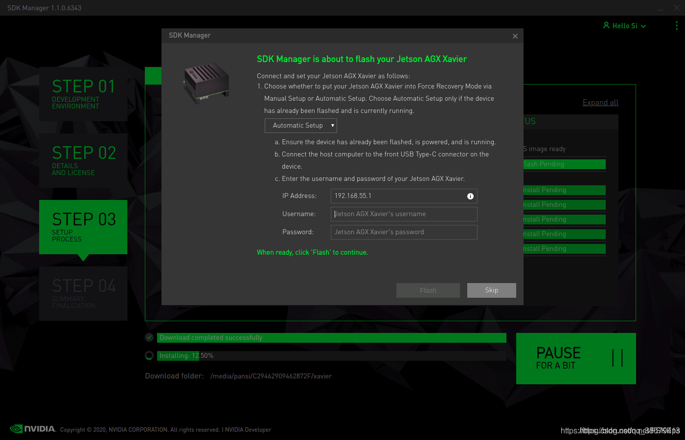Click the Expand all link
The height and width of the screenshot is (440, 685).
pos(600,103)
